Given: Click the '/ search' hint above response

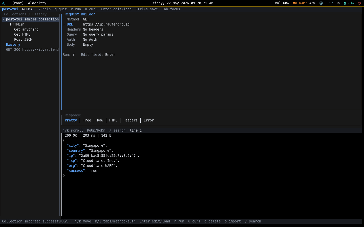Looking at the screenshot, I should (117, 131).
